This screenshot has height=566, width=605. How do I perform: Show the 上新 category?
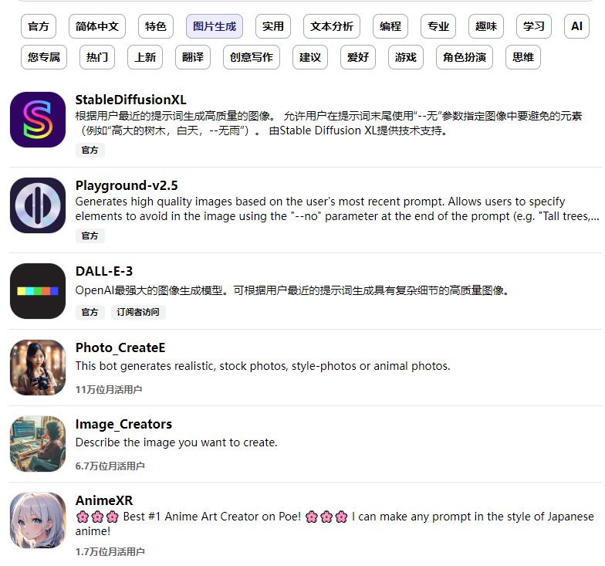[145, 57]
